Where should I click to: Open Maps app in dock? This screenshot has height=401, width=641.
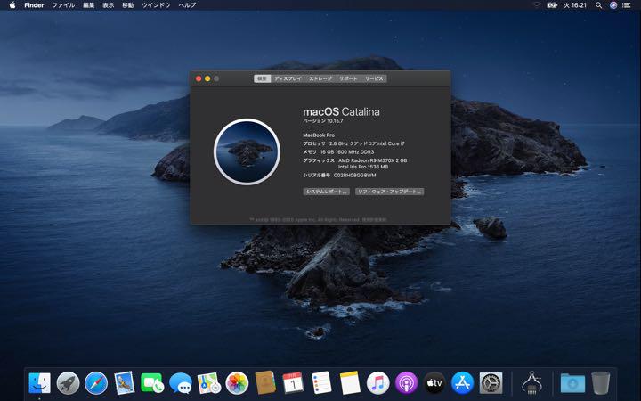tap(209, 383)
